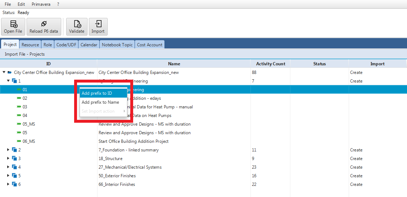Choose Add prefix to ID

coord(97,93)
